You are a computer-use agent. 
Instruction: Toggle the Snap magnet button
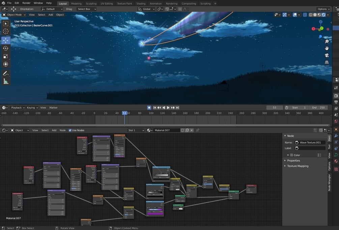click(167, 9)
